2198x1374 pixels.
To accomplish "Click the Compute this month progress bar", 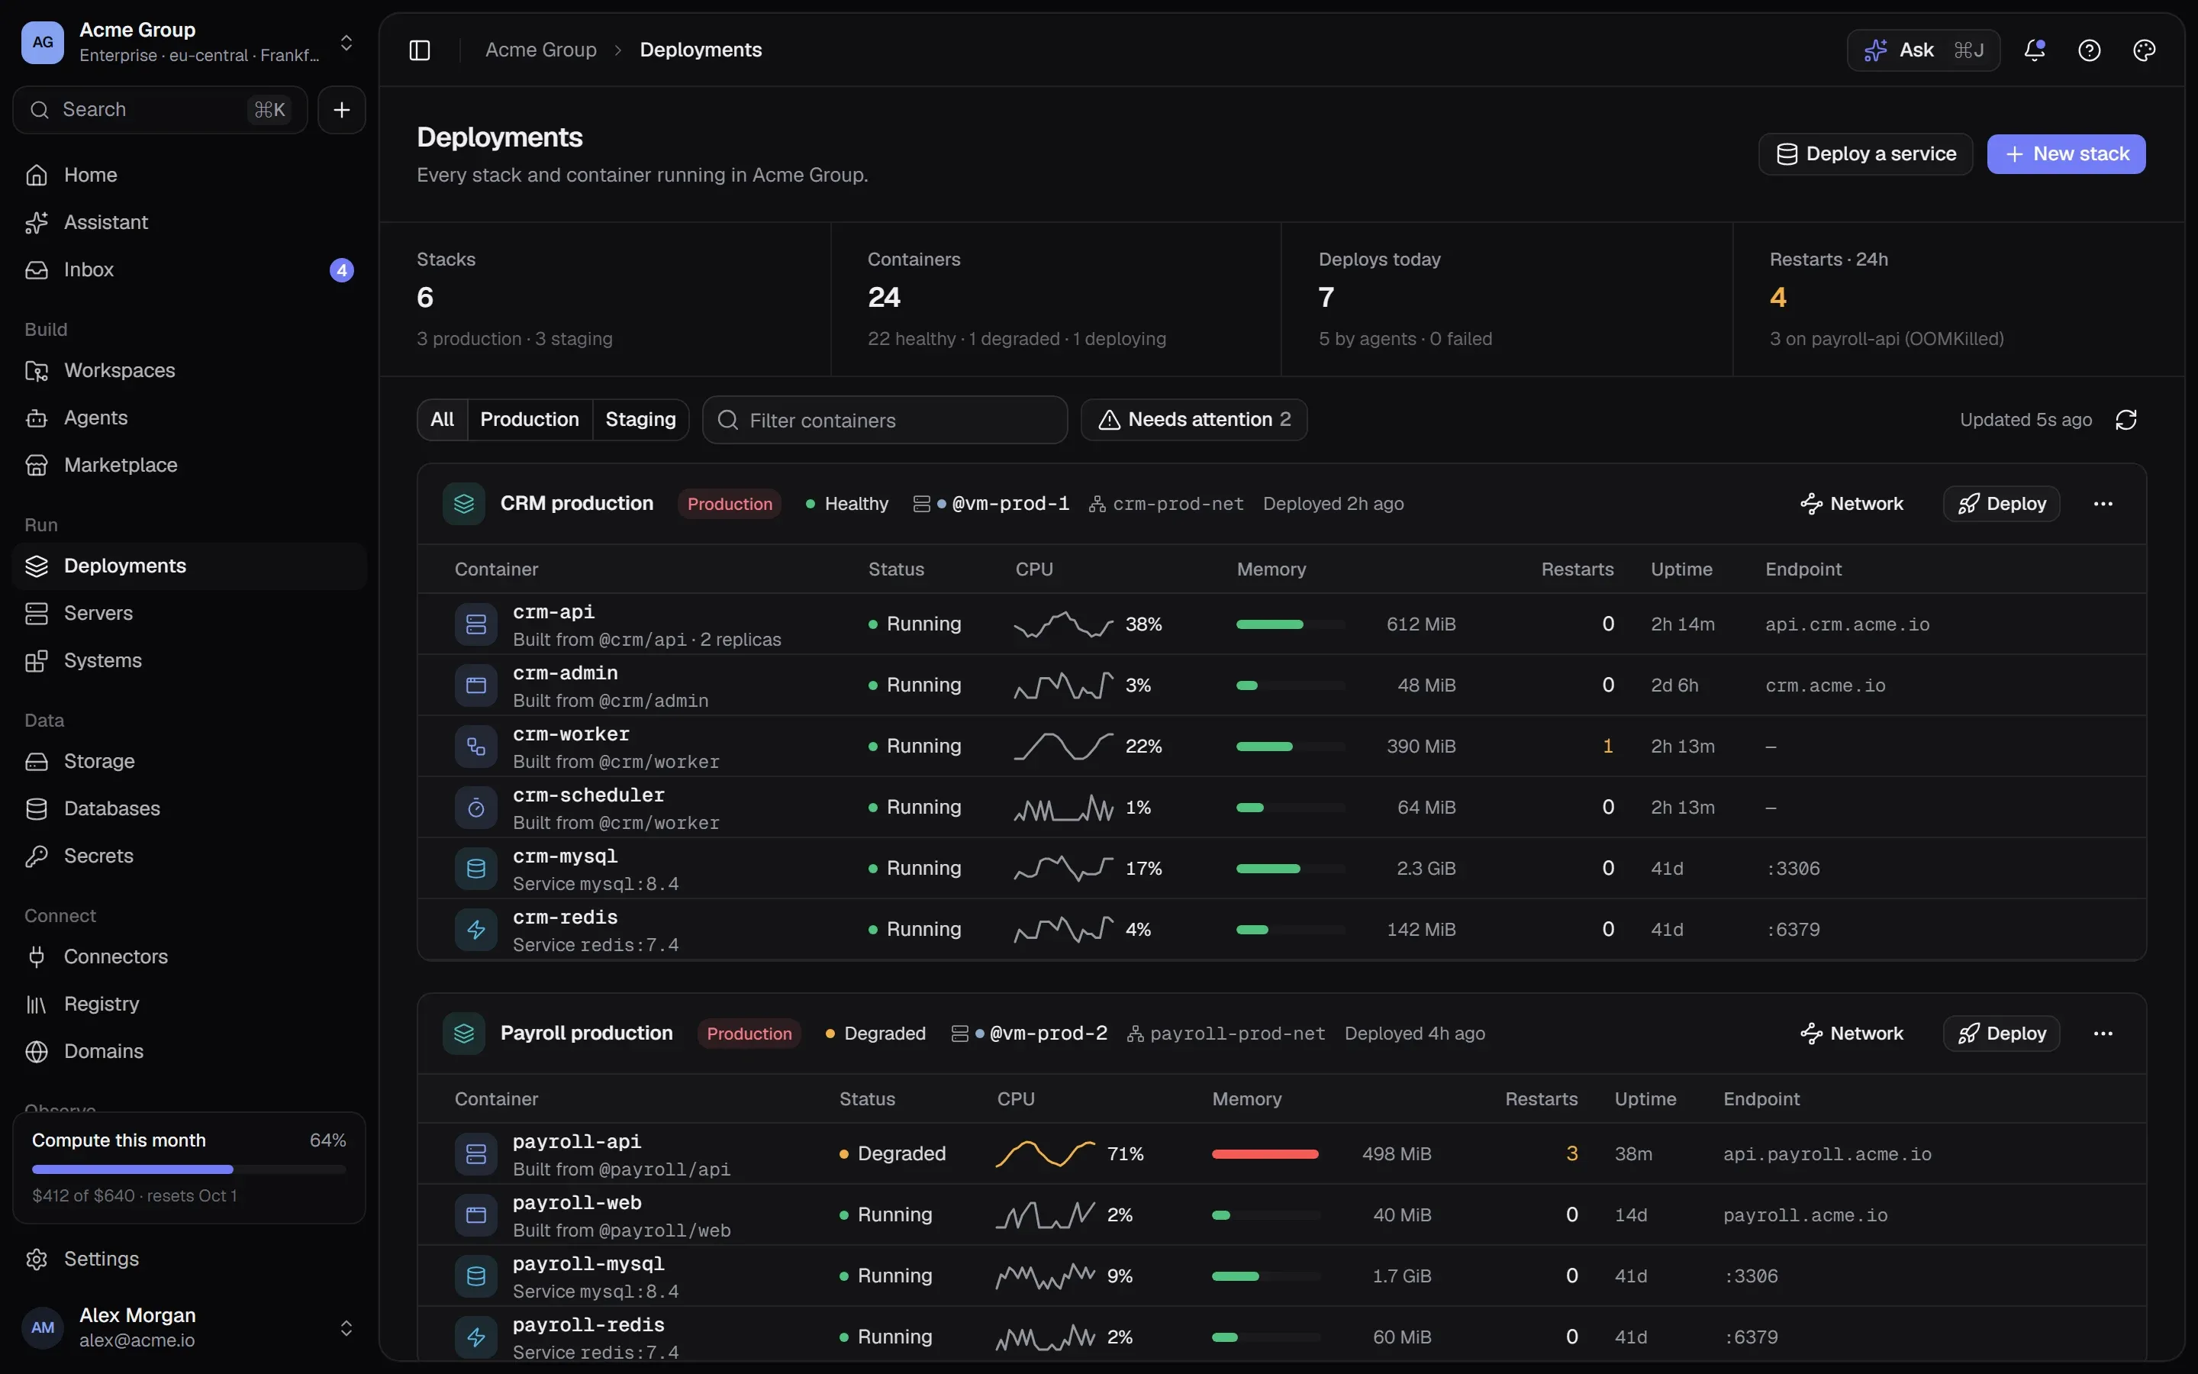I will pos(189,1169).
